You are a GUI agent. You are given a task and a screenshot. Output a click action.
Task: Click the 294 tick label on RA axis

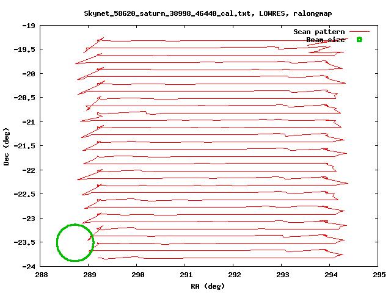click(x=331, y=275)
